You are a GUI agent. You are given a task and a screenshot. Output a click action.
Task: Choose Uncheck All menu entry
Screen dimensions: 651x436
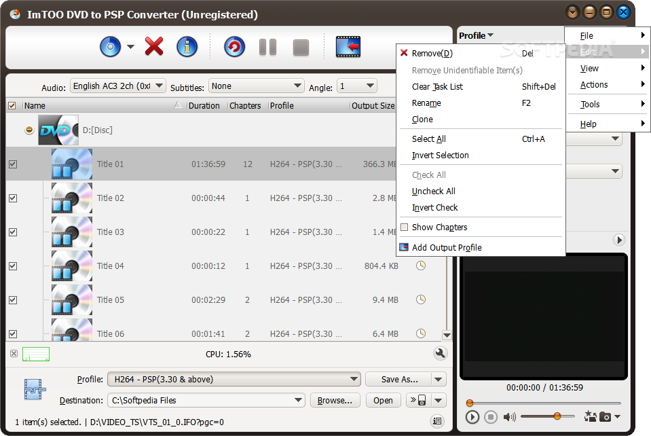[481, 192]
